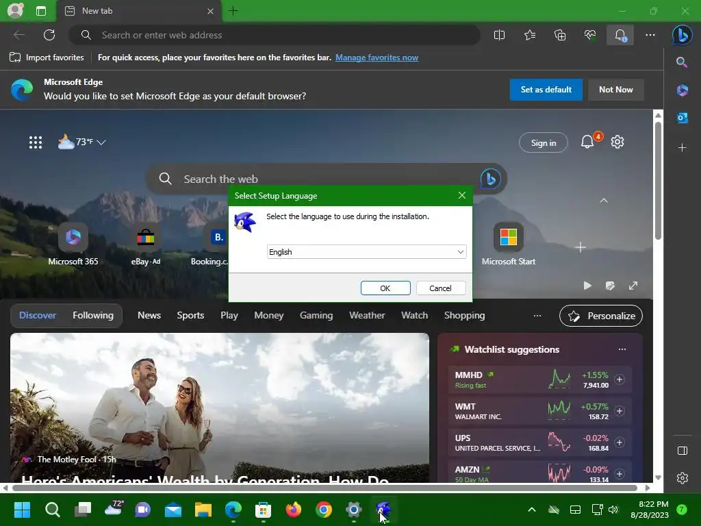701x526 pixels.
Task: Open the Sports category
Action: pyautogui.click(x=190, y=315)
